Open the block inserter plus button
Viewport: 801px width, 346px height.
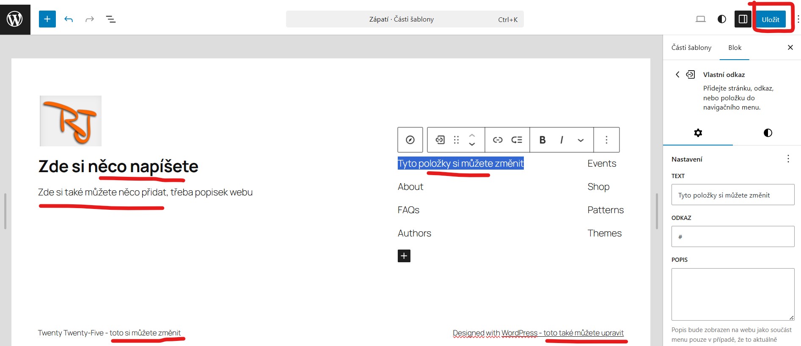47,19
